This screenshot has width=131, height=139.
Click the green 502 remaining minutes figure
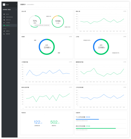[x=54, y=122]
